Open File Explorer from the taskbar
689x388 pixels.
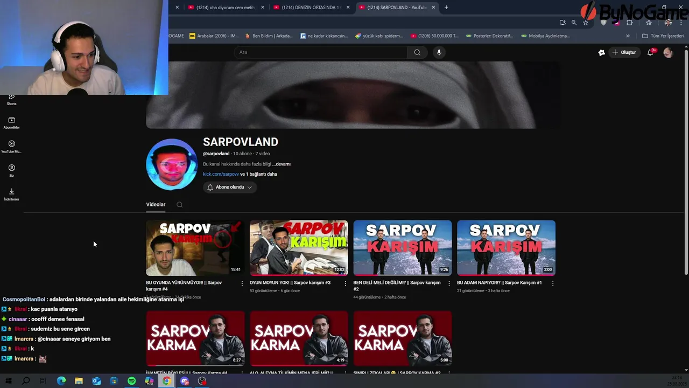pos(79,381)
